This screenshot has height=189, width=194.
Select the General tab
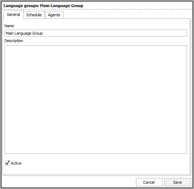(13, 14)
